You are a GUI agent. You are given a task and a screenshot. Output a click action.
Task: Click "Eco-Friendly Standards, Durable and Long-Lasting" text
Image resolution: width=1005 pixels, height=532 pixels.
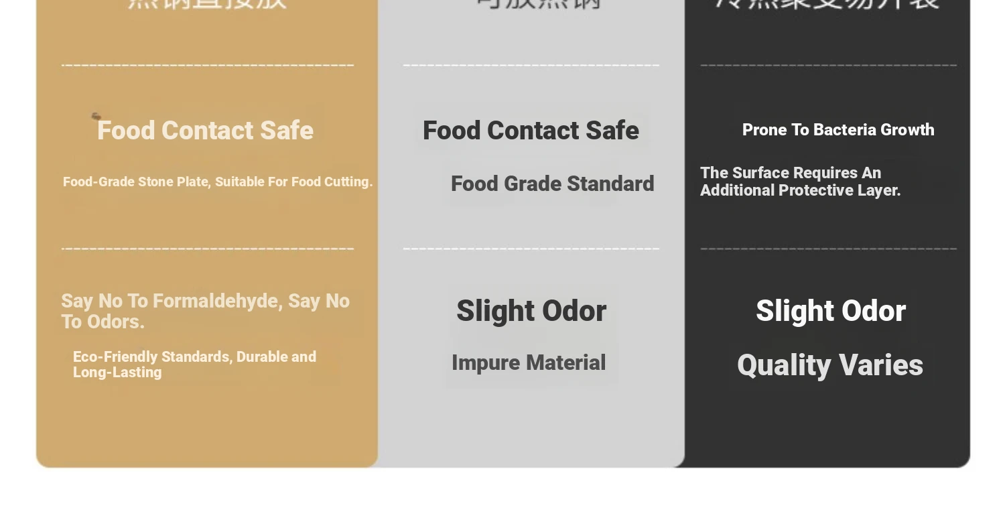pyautogui.click(x=194, y=364)
